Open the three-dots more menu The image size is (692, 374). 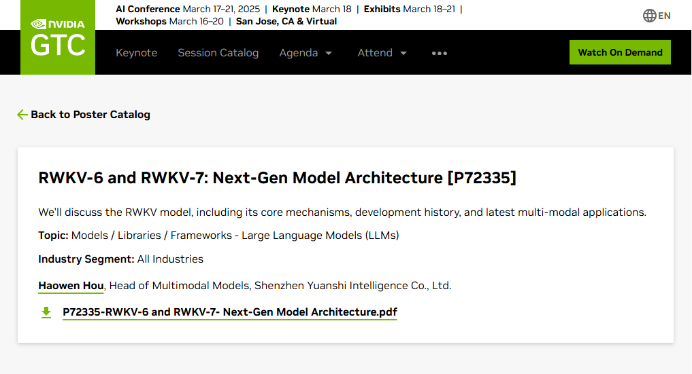(439, 53)
